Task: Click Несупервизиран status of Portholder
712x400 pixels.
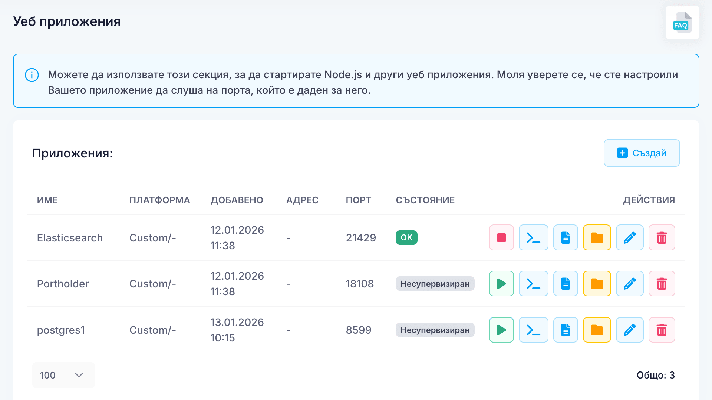Action: click(x=435, y=284)
